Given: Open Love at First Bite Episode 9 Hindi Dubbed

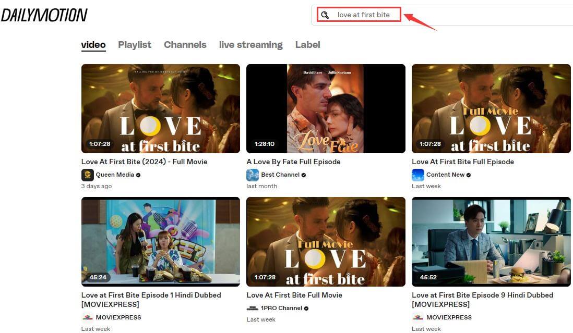Looking at the screenshot, I should coord(482,294).
